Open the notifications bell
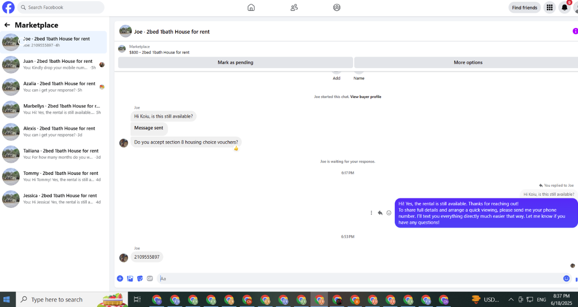This screenshot has width=578, height=307. [x=564, y=7]
